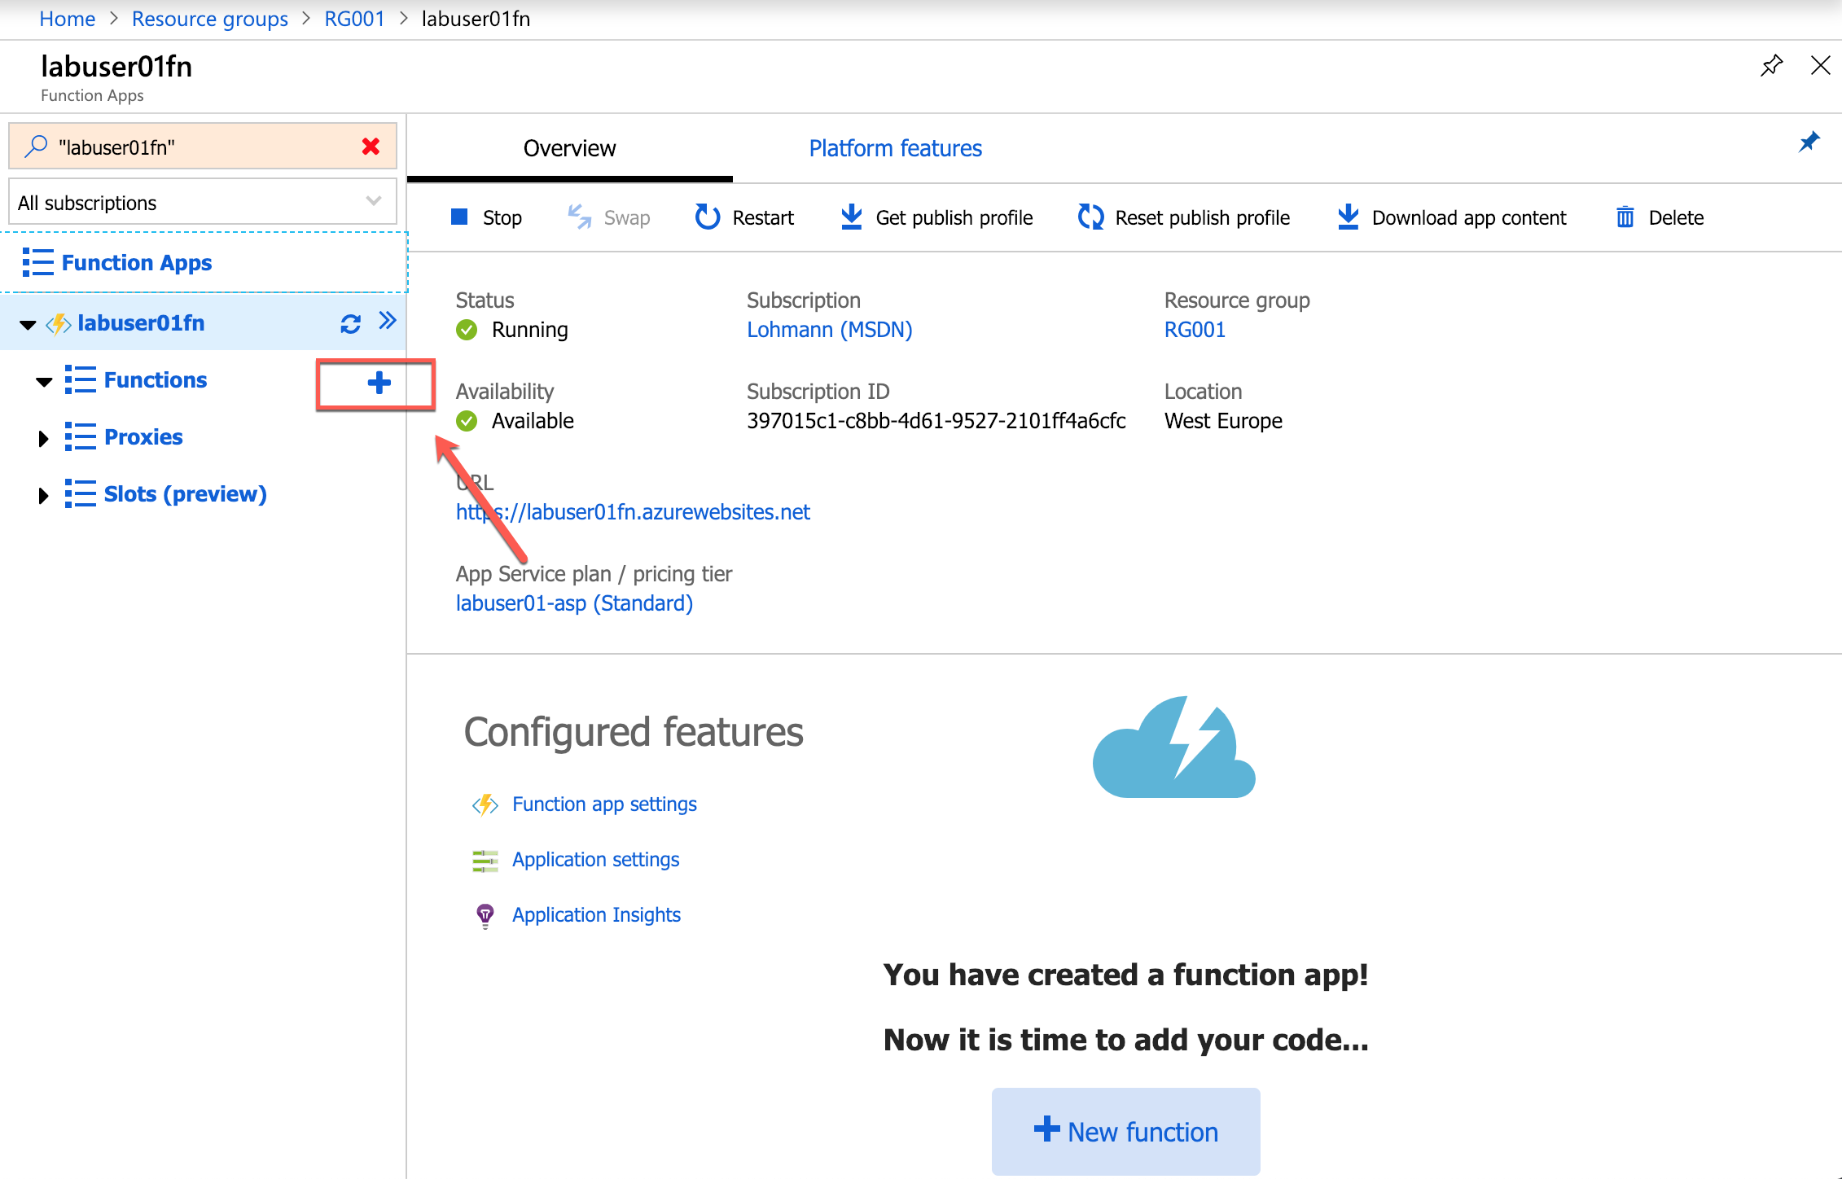The height and width of the screenshot is (1179, 1842).
Task: Open the All subscriptions dropdown
Action: click(203, 202)
